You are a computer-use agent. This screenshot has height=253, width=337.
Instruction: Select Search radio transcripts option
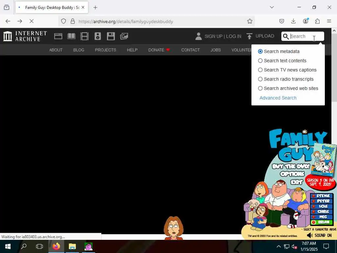tap(260, 79)
